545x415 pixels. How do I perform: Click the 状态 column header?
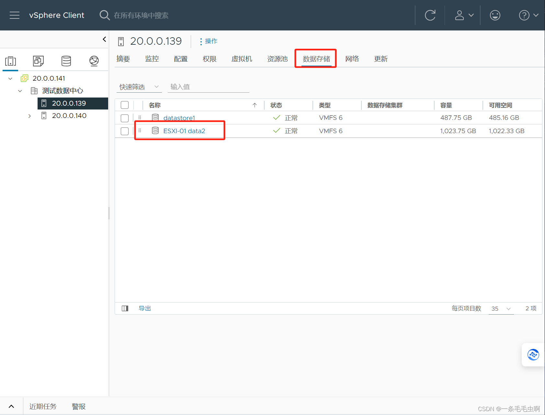pos(276,105)
